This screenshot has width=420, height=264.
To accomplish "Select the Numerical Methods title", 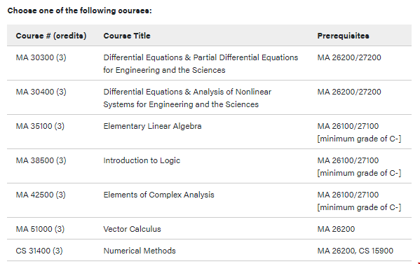I will pyautogui.click(x=140, y=251).
